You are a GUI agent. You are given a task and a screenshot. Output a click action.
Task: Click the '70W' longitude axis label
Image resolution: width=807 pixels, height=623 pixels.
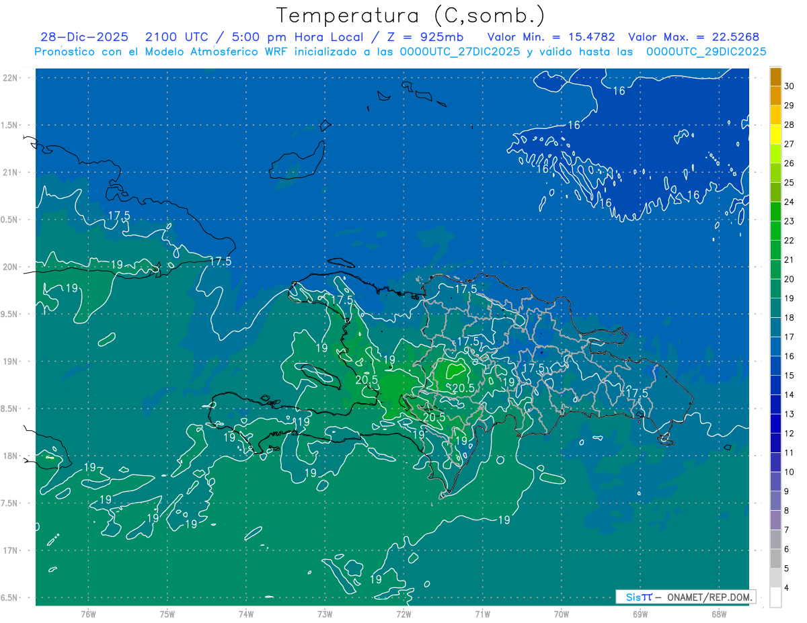tap(562, 614)
